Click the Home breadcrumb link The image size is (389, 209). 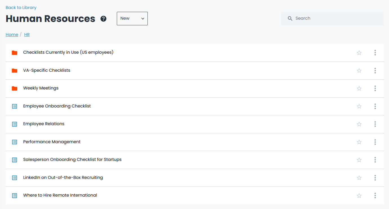pos(12,35)
